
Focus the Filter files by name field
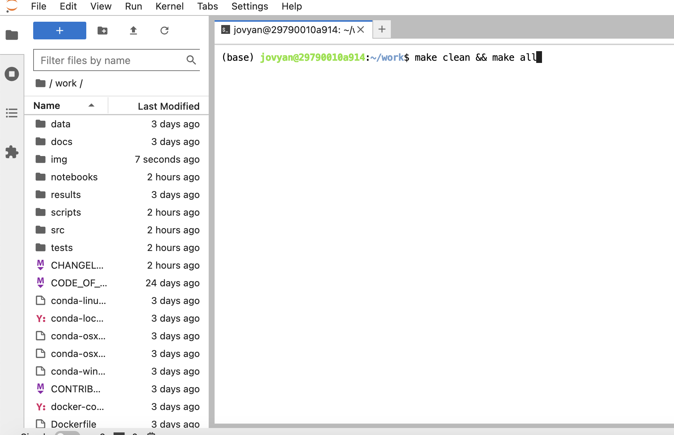117,60
